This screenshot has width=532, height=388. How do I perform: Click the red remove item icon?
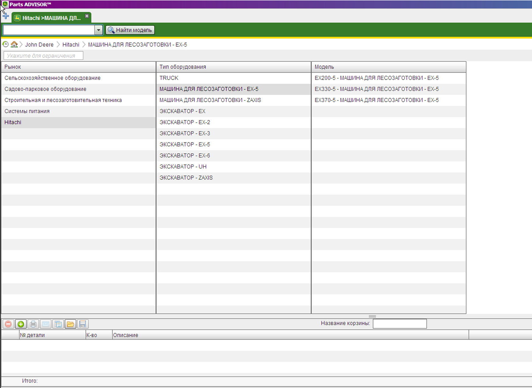coord(8,324)
